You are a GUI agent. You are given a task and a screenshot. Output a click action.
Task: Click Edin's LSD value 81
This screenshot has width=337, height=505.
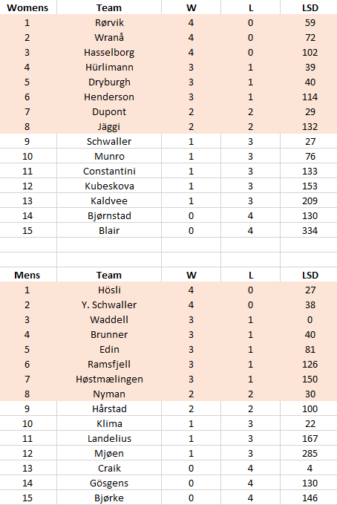click(x=310, y=349)
